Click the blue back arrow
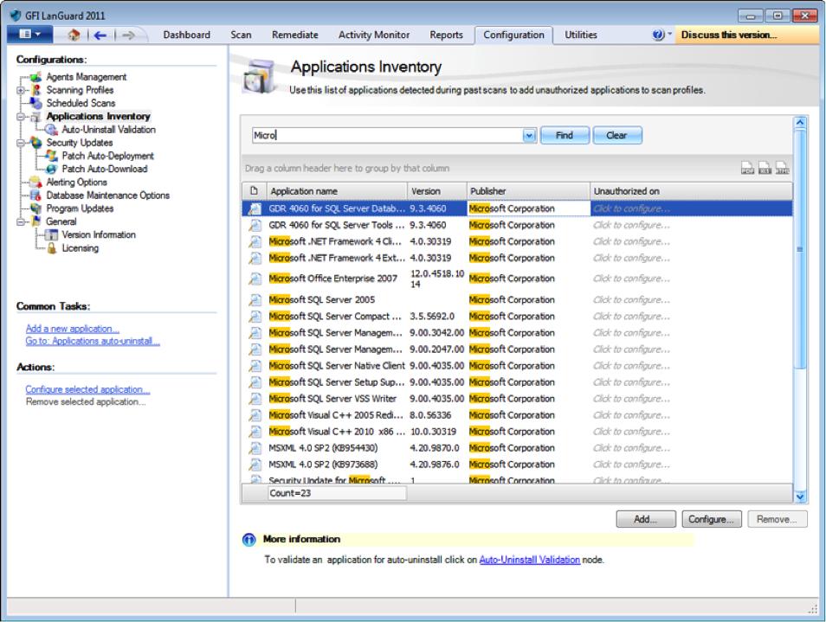This screenshot has width=826, height=622. point(100,35)
